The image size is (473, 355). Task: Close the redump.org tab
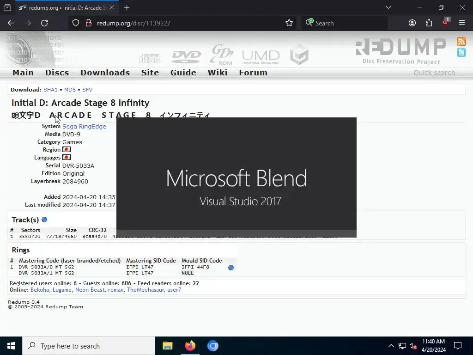click(x=112, y=7)
